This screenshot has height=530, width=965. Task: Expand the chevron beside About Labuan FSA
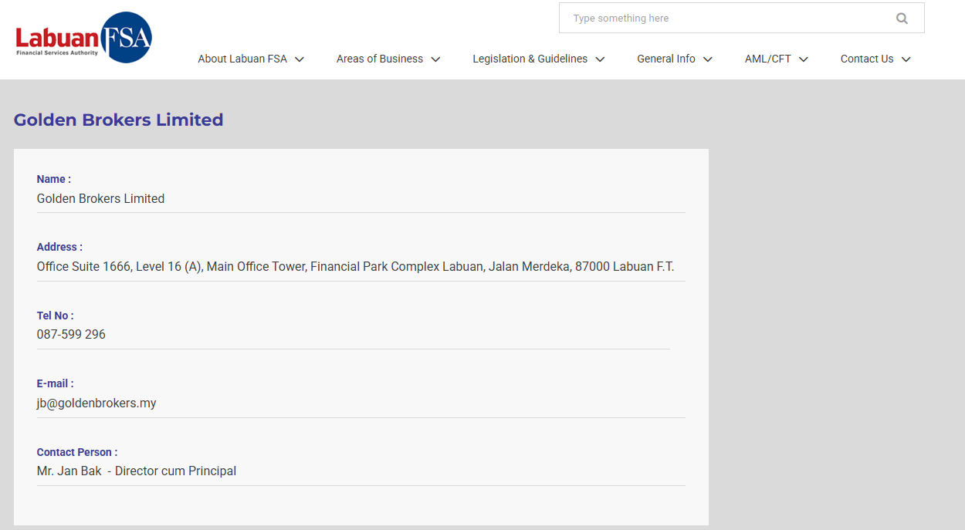(x=300, y=59)
